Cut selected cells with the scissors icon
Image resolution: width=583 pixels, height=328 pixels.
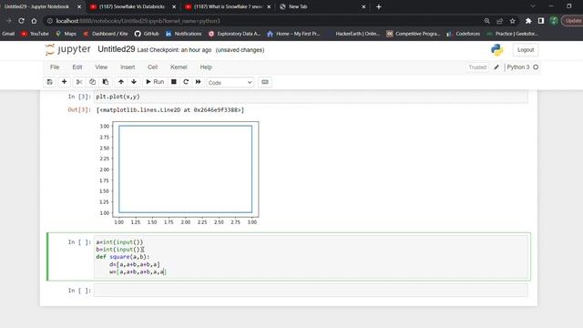click(x=79, y=82)
